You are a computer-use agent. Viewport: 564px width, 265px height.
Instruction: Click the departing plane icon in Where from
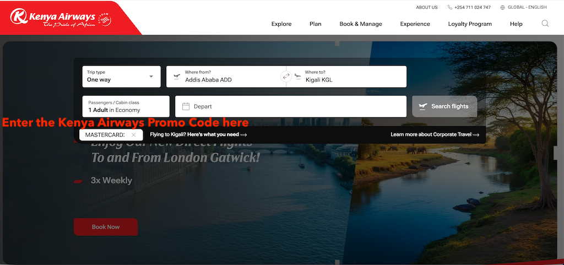coord(177,76)
